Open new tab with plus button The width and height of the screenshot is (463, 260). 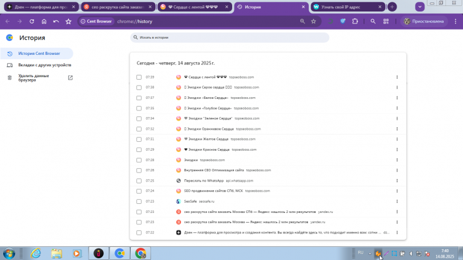pos(392,7)
